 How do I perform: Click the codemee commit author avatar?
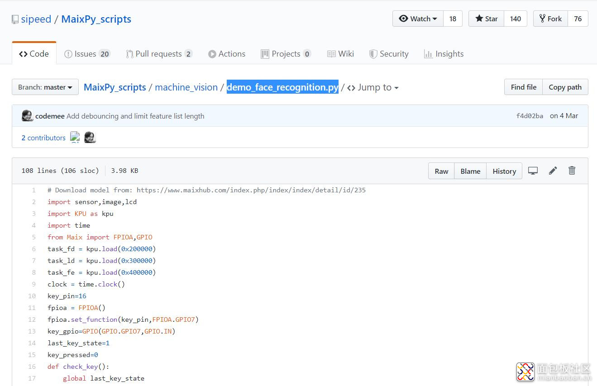[27, 116]
